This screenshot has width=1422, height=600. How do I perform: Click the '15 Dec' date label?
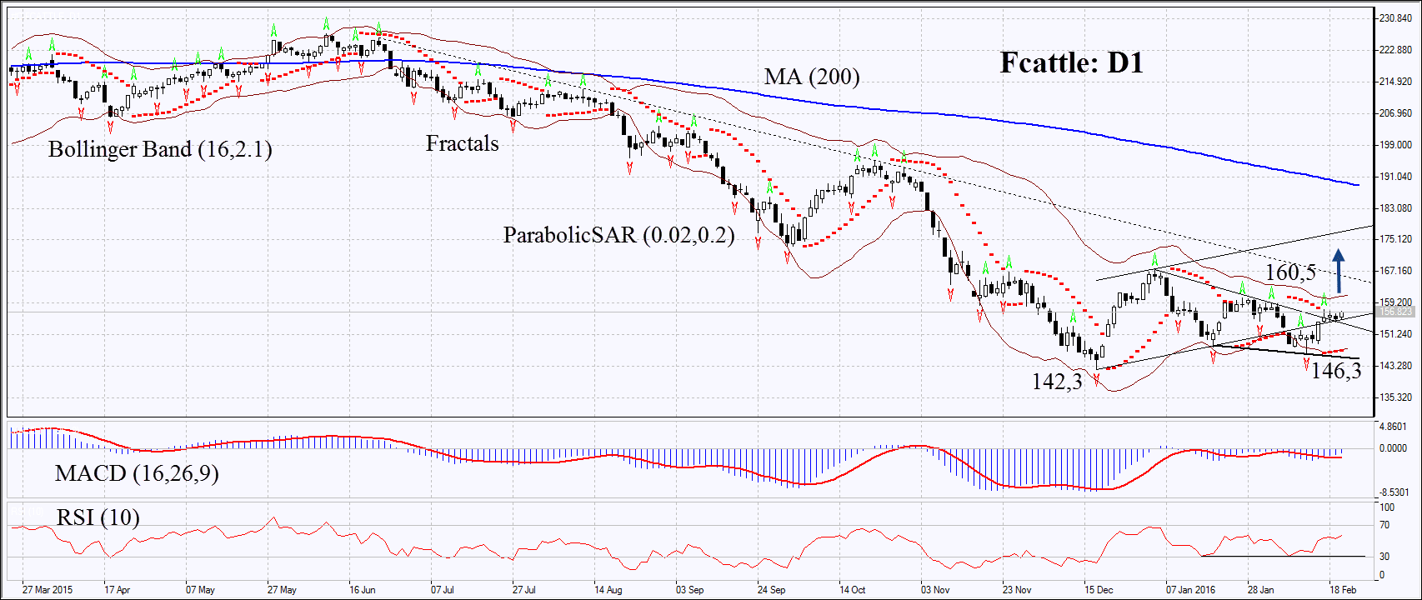(1099, 590)
